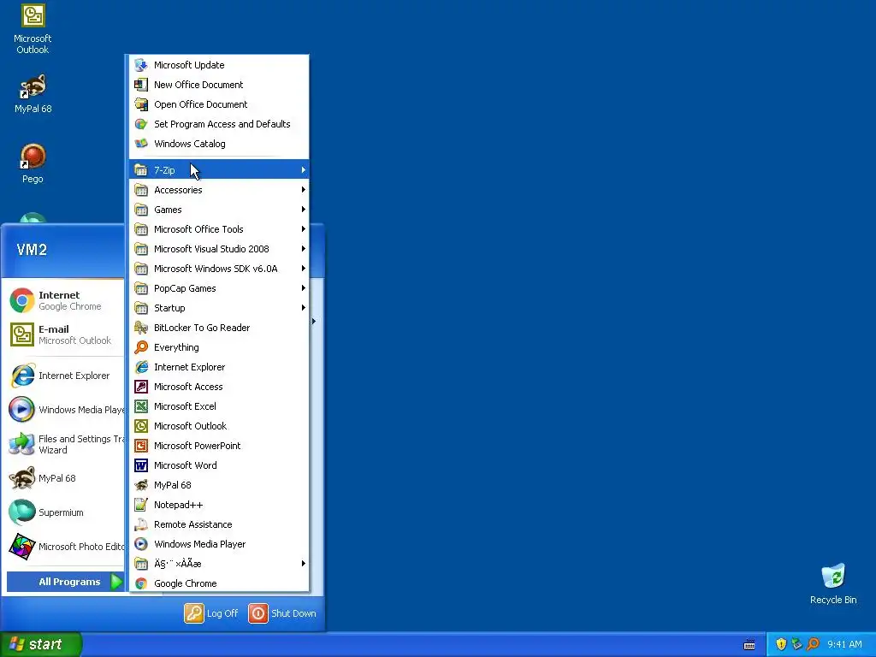Start Microsoft Access
Viewport: 876px width, 657px height.
219,387
